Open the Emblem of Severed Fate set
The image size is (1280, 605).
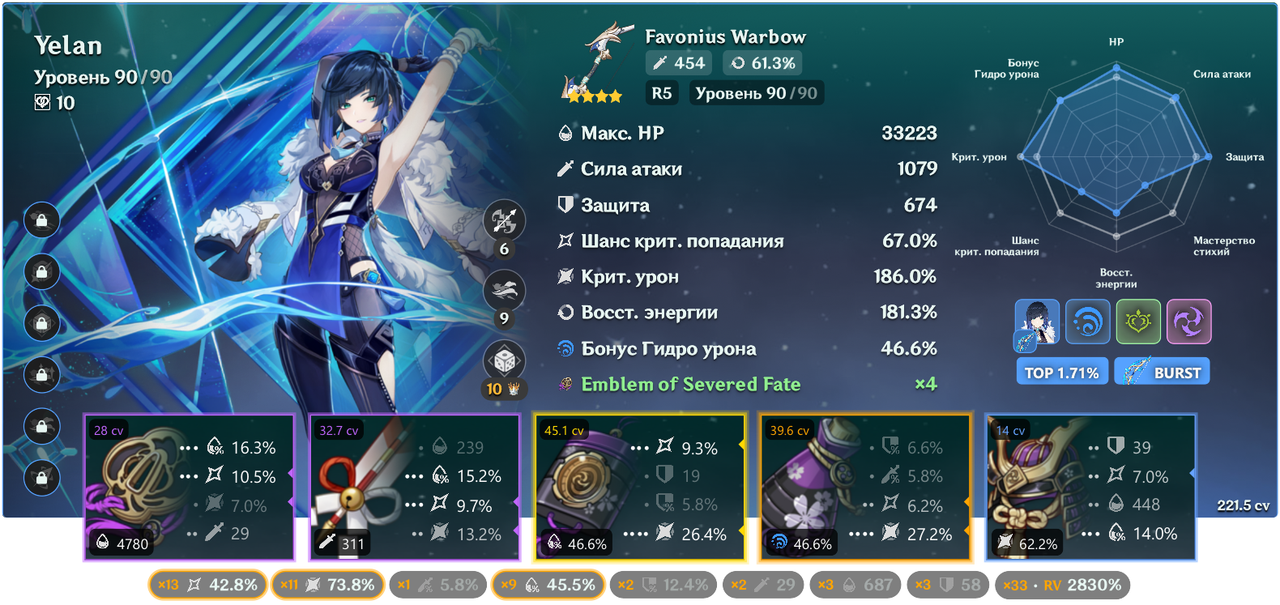(x=691, y=384)
